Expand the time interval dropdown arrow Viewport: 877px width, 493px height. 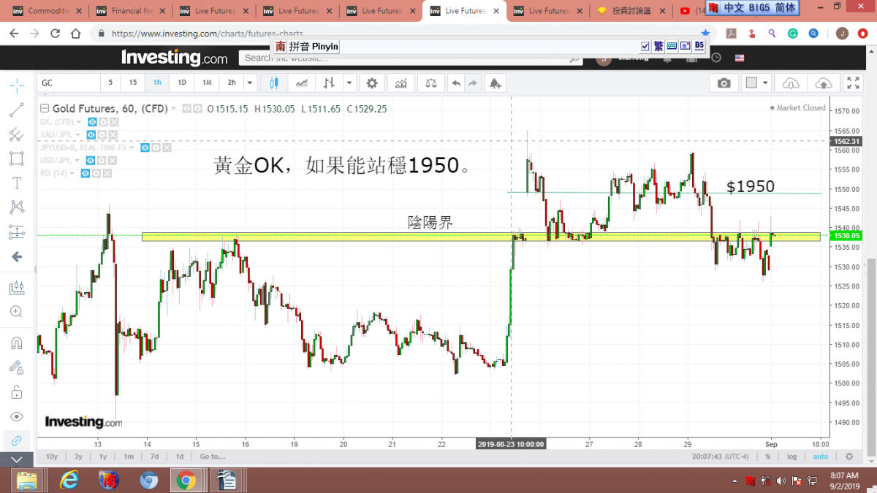click(x=250, y=83)
